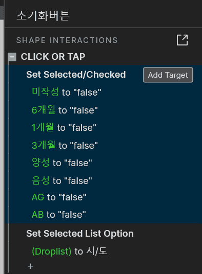202x274 pixels.
Task: Select the 1개월 to "false" target
Action: pyautogui.click(x=64, y=127)
